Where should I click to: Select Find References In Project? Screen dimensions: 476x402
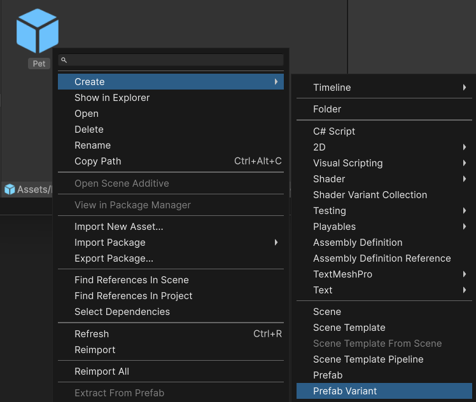tap(171, 296)
